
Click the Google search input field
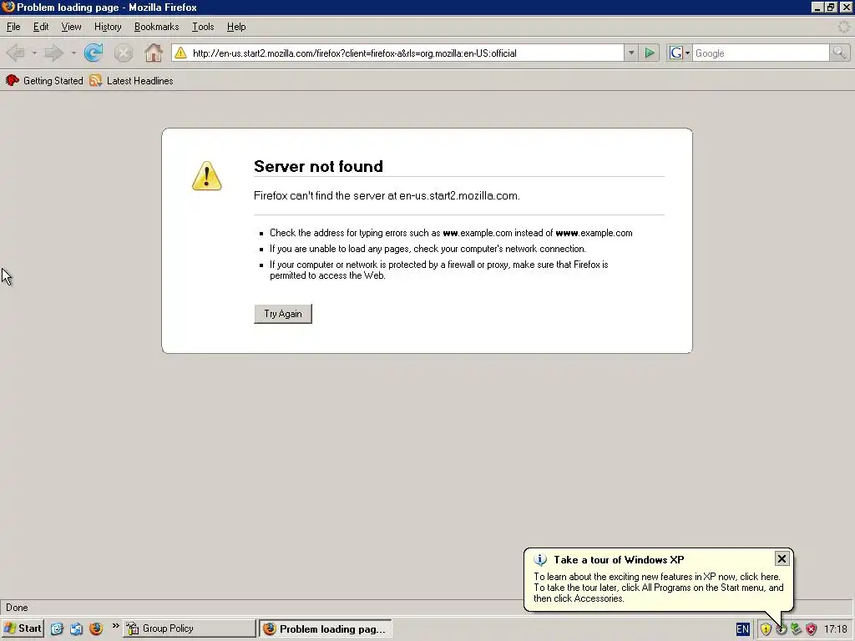tap(761, 53)
